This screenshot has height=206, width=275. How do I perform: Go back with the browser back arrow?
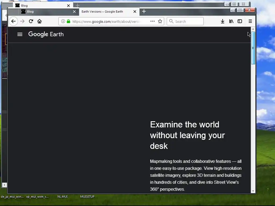pos(13,21)
